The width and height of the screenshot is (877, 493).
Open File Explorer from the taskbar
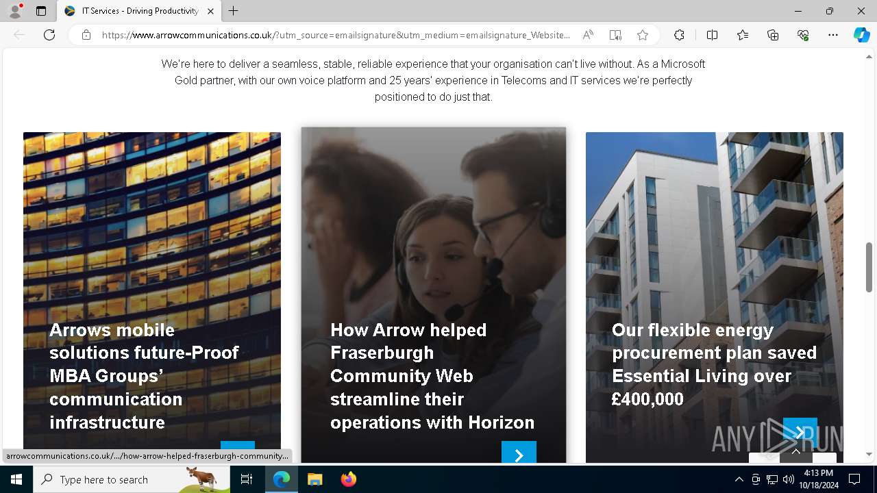pos(314,479)
